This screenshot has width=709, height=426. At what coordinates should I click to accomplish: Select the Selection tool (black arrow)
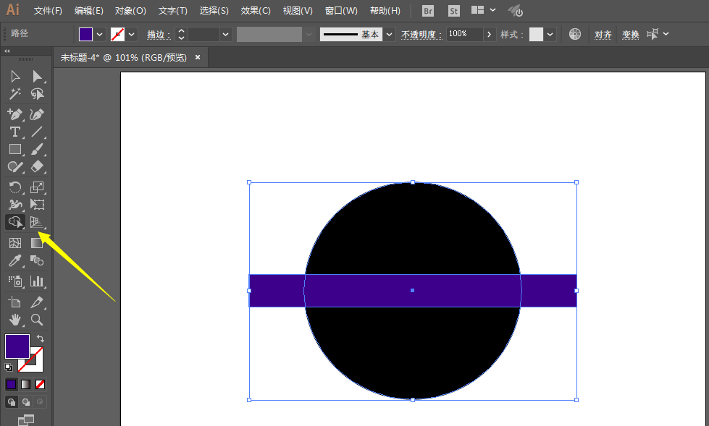point(15,76)
